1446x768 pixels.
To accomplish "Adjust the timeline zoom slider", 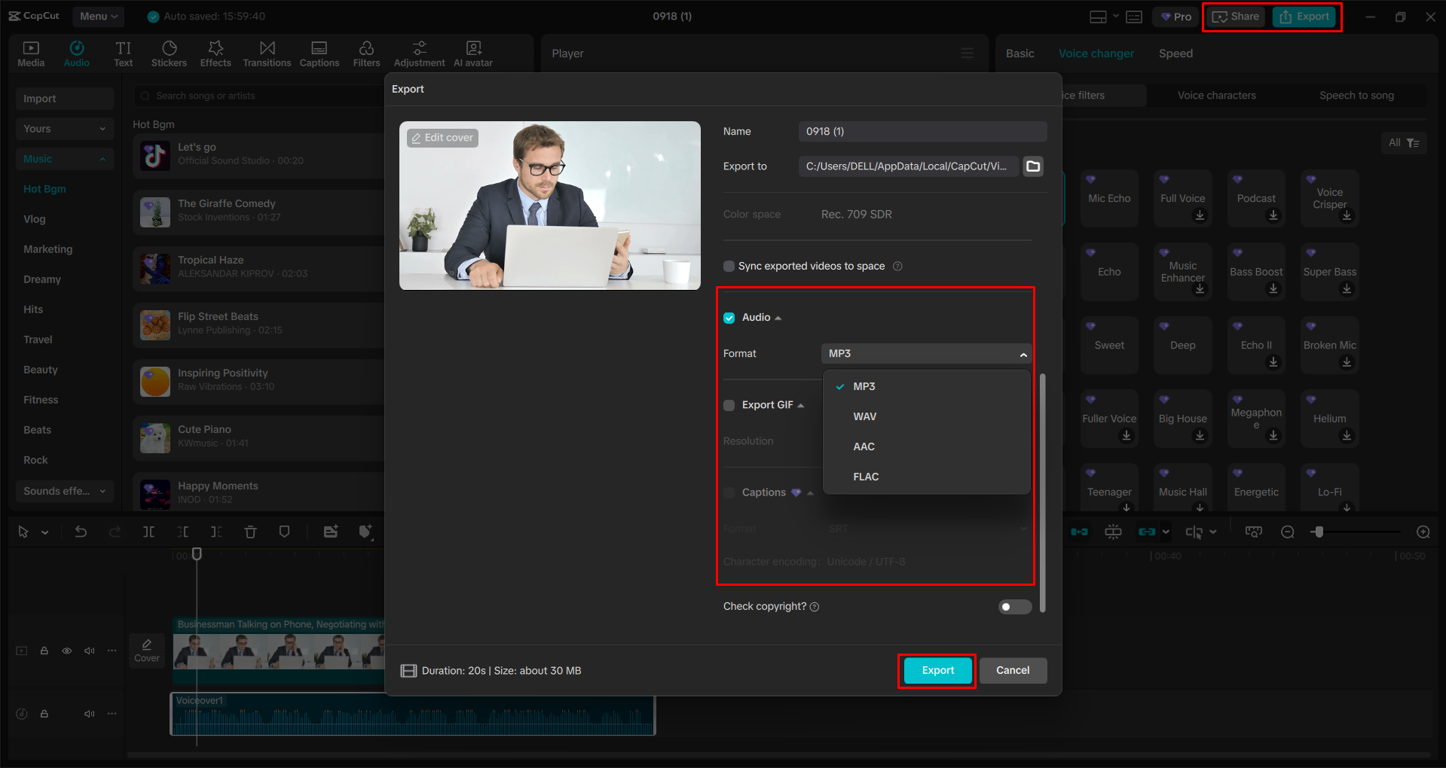I will [1319, 532].
